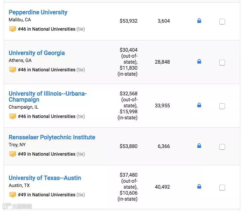Viewport: 242px width, 211px height.
Task: Open the Pepperdine University link
Action: (x=38, y=12)
